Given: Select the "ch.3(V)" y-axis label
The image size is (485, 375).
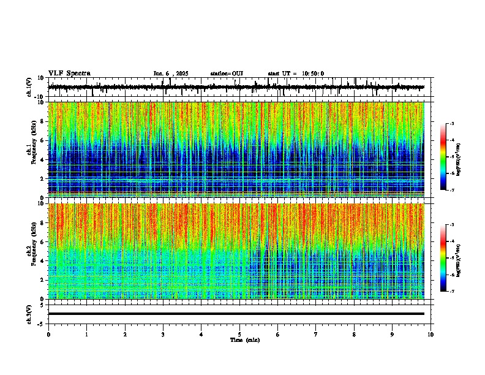Looking at the screenshot, I should 29,314.
